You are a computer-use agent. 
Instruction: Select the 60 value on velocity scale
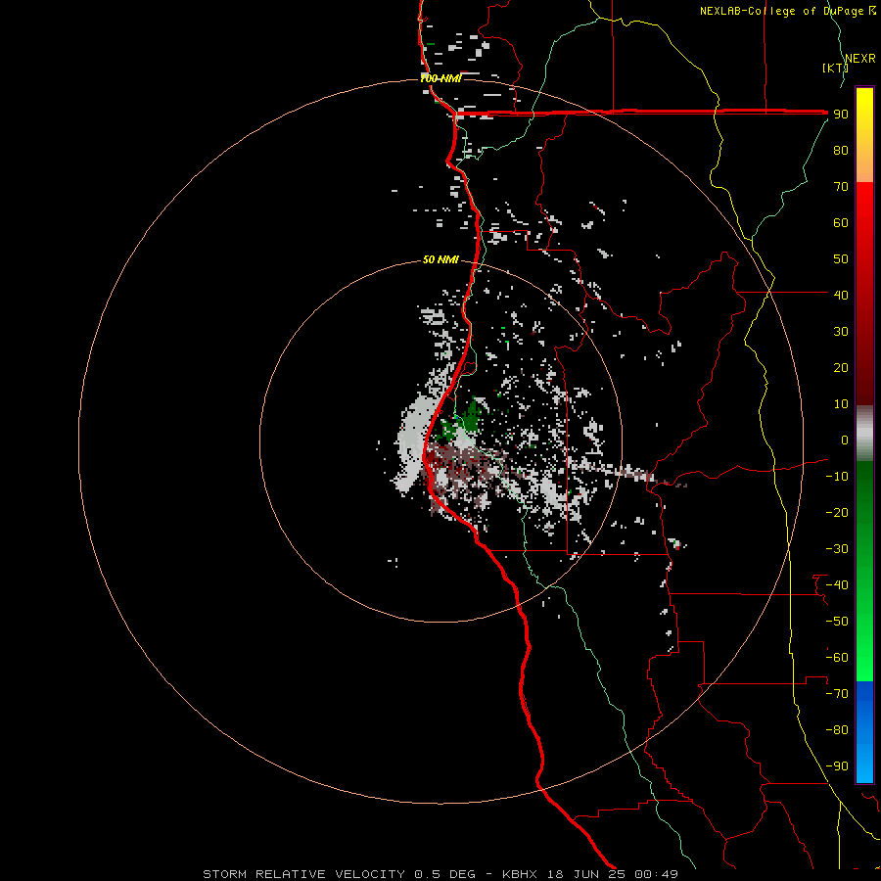point(841,223)
